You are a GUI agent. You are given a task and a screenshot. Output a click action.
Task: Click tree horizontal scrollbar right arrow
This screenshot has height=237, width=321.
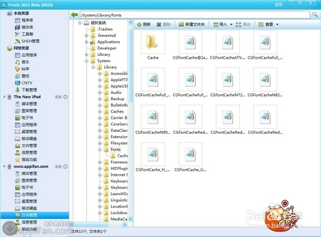coord(125,224)
